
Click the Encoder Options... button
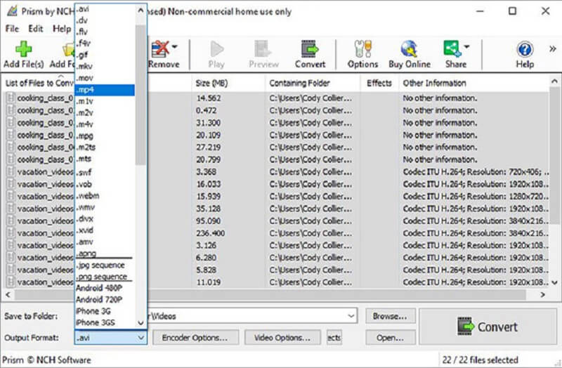[x=195, y=338]
